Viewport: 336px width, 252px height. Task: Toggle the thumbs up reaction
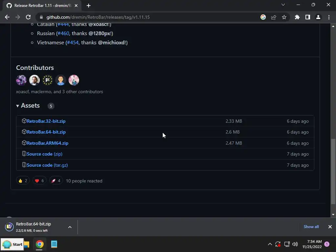(23, 181)
